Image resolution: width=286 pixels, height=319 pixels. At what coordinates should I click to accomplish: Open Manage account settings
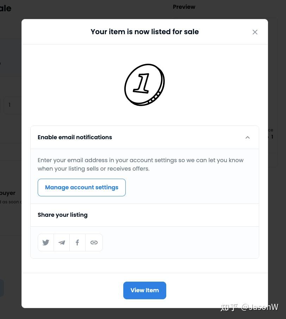coord(81,188)
